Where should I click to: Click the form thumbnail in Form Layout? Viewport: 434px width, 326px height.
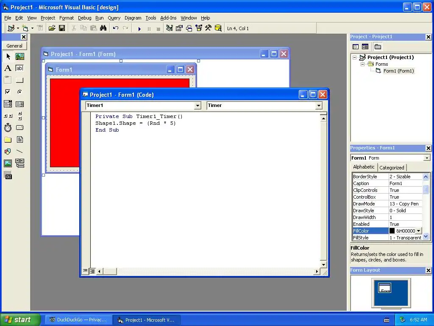pos(385,288)
